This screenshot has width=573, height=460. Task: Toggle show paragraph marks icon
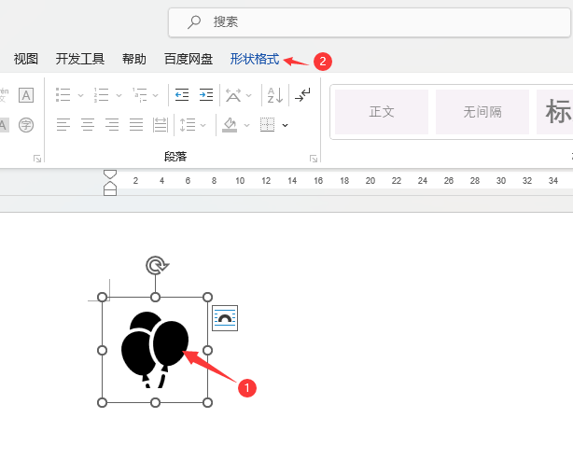tap(302, 95)
